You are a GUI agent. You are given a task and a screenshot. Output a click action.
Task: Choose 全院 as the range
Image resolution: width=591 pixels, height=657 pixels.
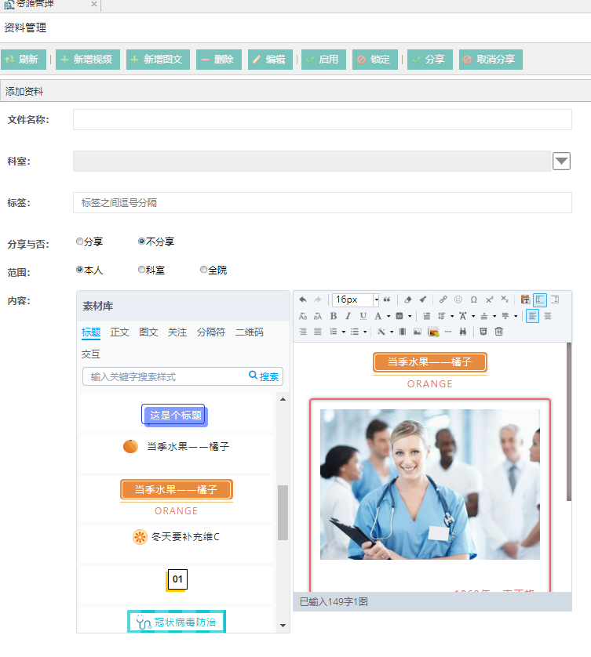(203, 270)
